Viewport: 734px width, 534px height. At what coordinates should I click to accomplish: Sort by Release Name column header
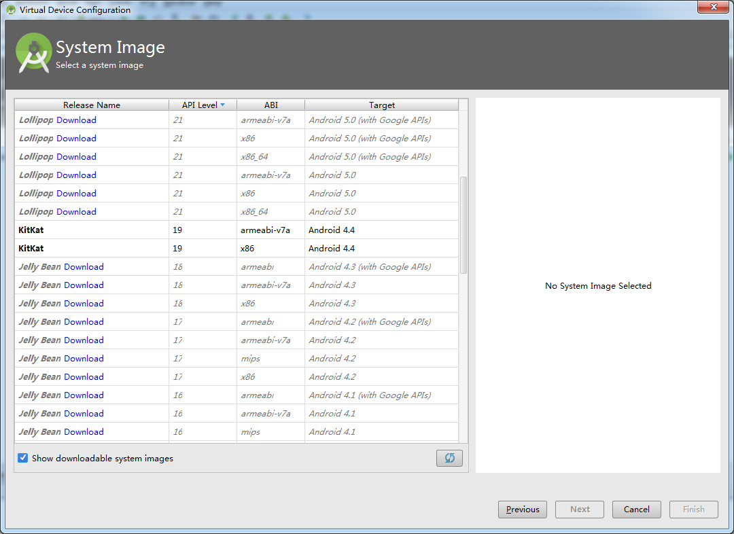click(91, 105)
